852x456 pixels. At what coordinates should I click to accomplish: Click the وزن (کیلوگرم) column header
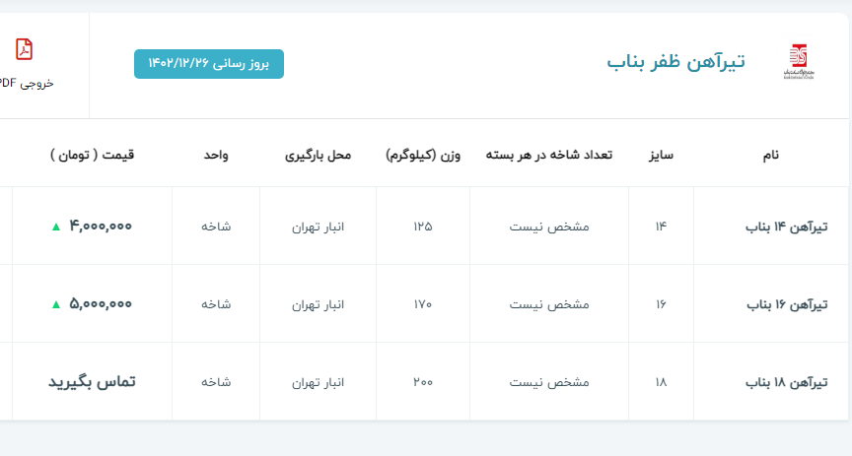422,156
